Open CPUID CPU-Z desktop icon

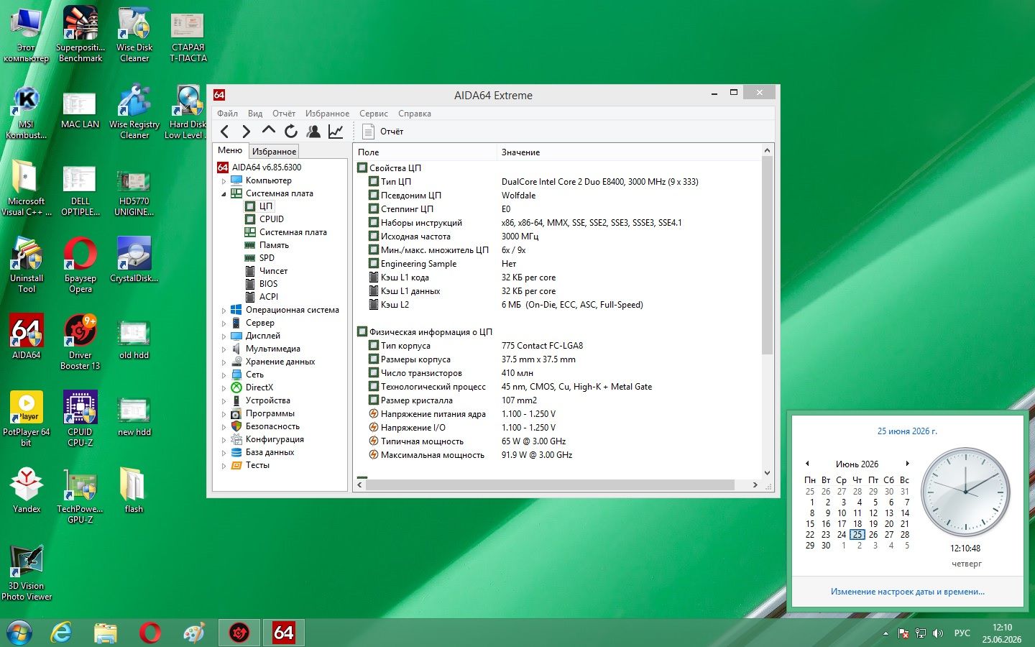click(x=80, y=418)
